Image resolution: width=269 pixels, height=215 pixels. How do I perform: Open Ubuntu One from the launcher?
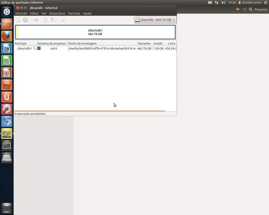tap(7, 97)
